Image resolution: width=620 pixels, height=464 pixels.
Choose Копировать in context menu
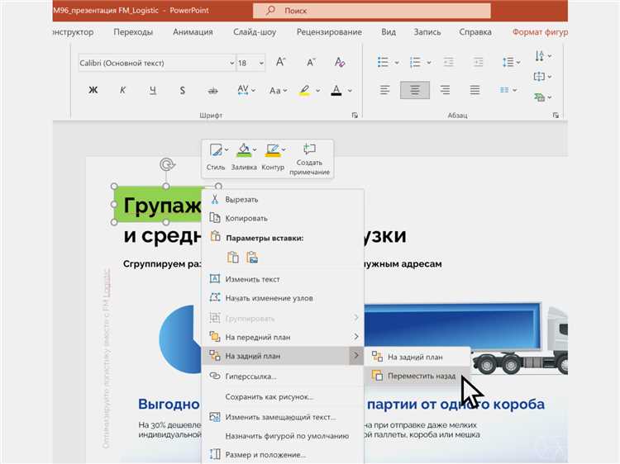pyautogui.click(x=283, y=218)
